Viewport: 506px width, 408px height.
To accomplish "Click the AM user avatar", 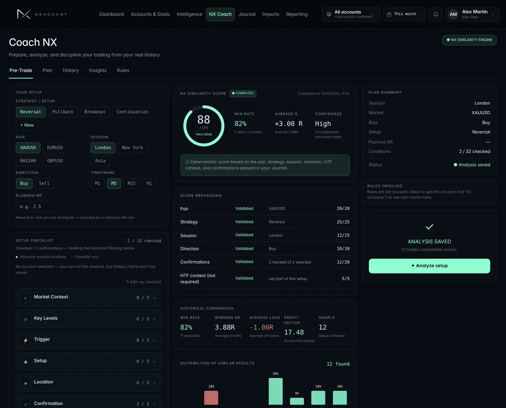I will pos(453,14).
